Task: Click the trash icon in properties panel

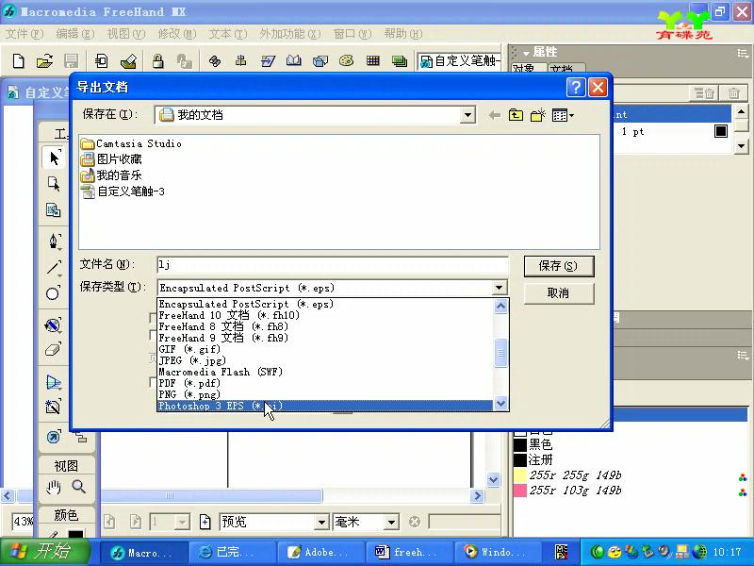Action: (x=733, y=92)
